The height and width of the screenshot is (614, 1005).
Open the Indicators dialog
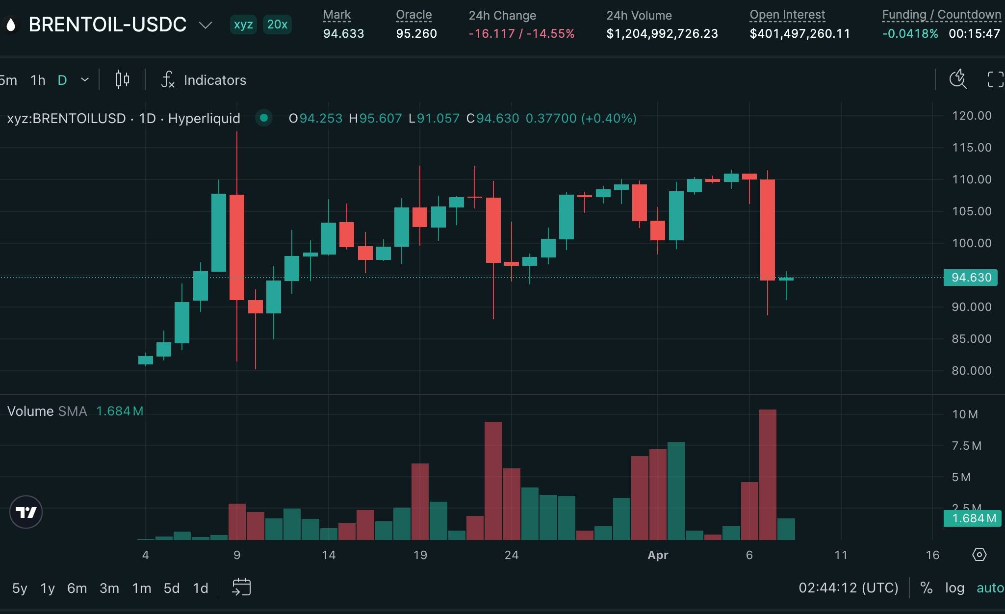pyautogui.click(x=214, y=80)
